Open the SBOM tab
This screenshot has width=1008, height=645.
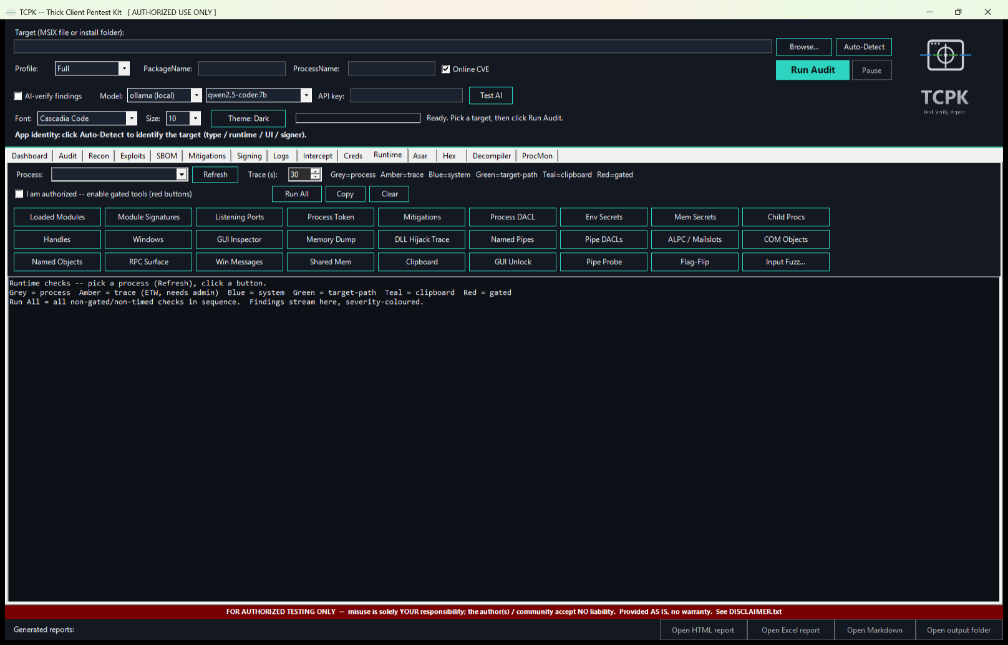[167, 156]
